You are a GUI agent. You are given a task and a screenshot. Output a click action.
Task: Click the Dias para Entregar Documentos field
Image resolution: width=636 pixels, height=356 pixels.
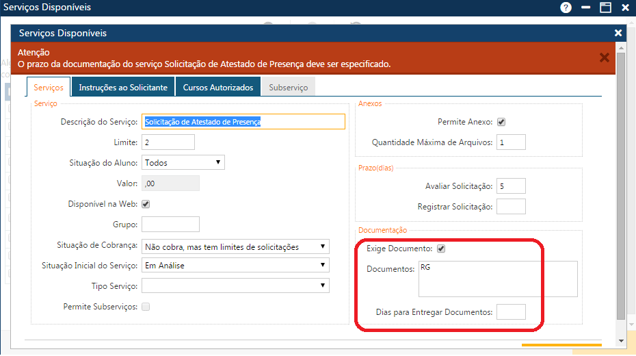click(511, 311)
